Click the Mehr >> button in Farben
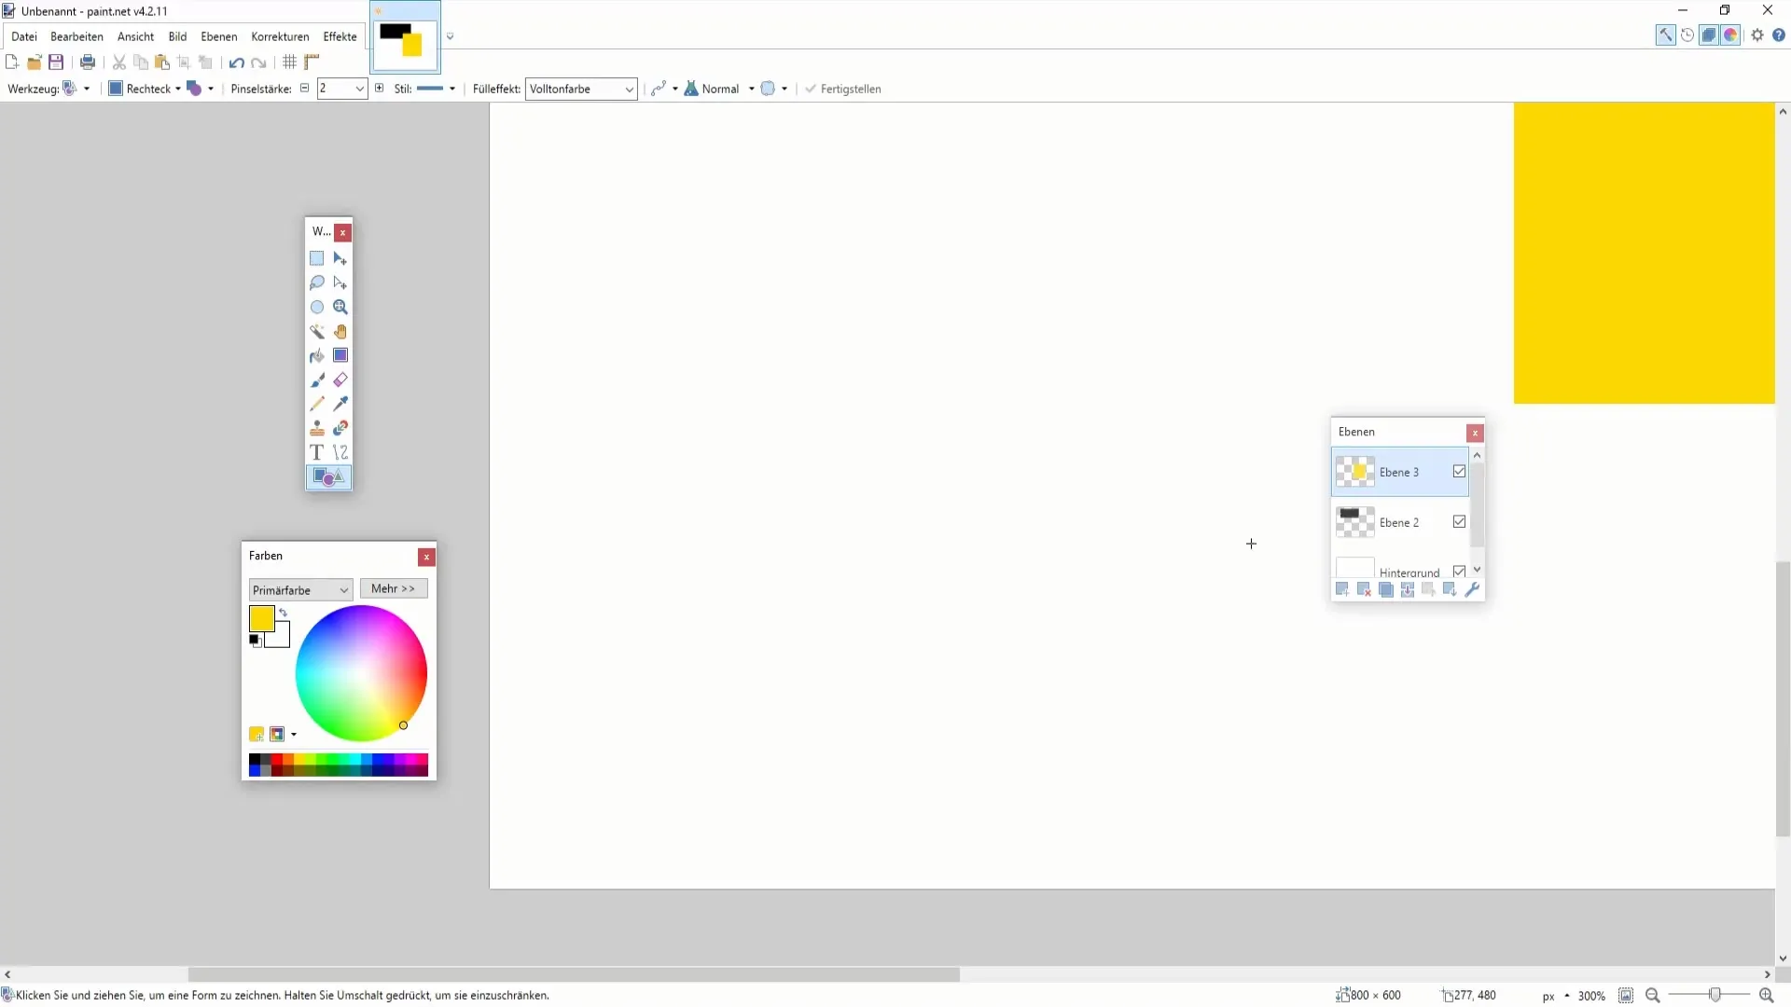The width and height of the screenshot is (1791, 1007). [394, 588]
